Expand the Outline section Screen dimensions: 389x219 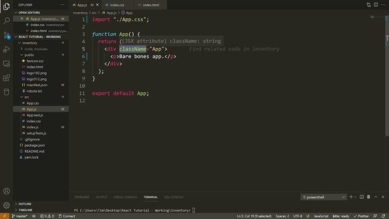[41, 204]
